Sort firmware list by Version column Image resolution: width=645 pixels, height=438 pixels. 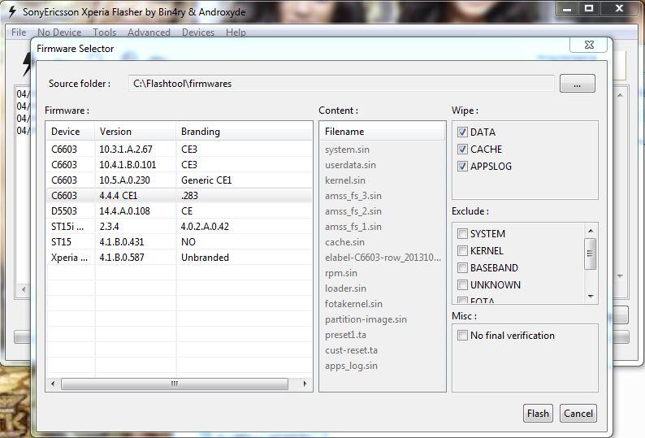pyautogui.click(x=136, y=132)
